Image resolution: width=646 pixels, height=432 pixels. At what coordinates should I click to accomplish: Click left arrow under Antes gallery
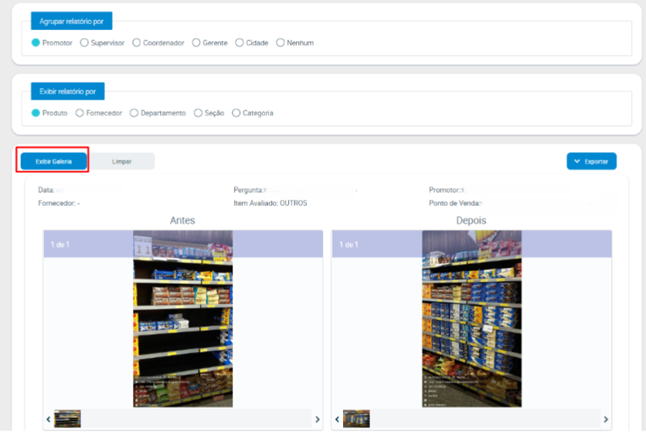[x=49, y=419]
